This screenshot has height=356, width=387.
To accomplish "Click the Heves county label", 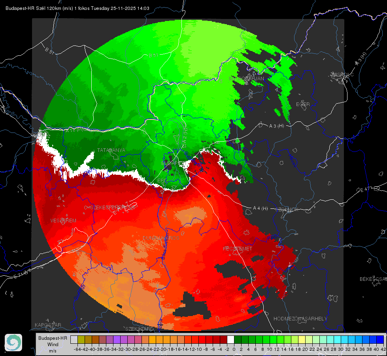I will [293, 161].
